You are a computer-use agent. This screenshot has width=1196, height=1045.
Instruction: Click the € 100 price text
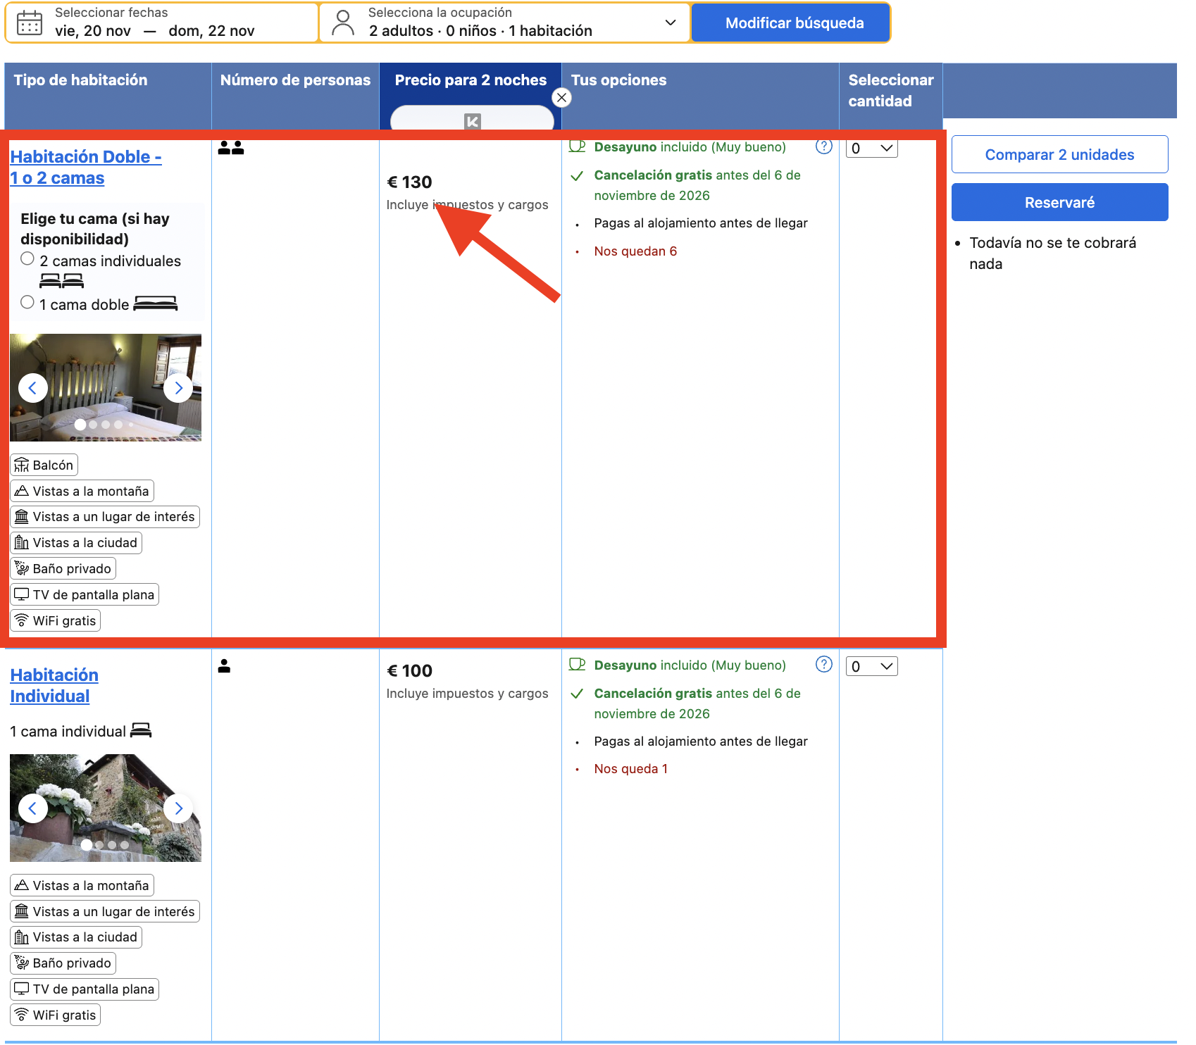point(409,670)
